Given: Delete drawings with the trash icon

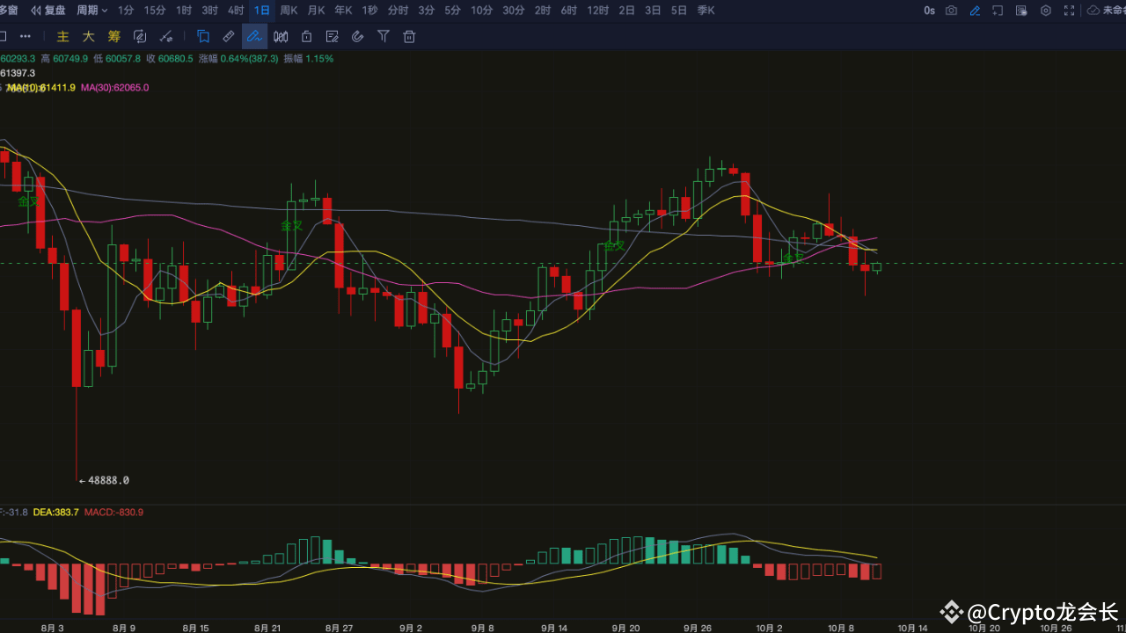Looking at the screenshot, I should coord(409,36).
